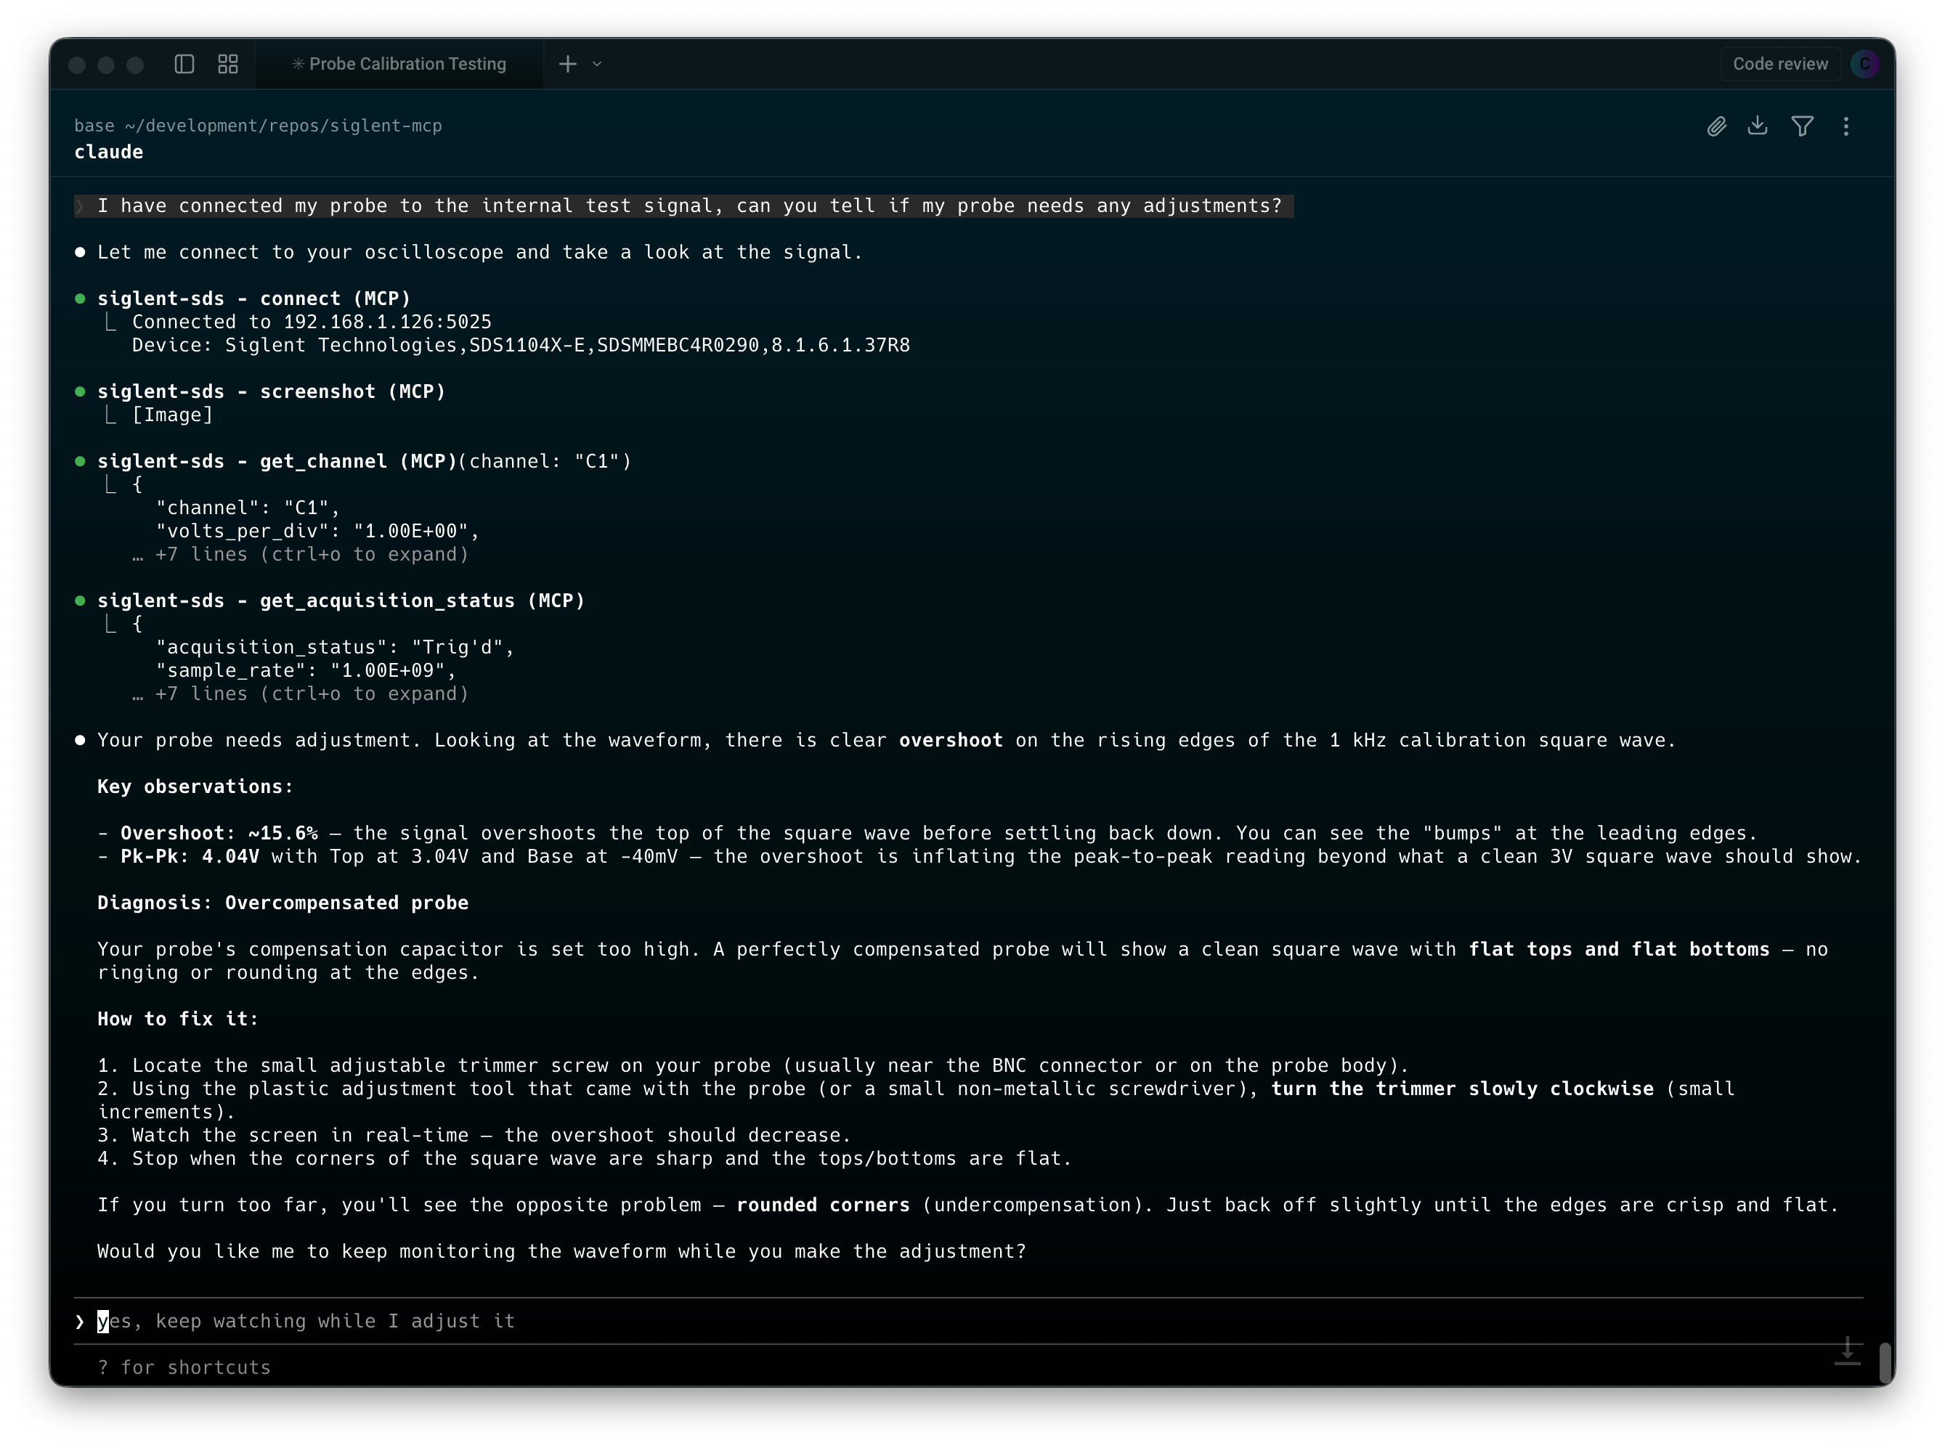Screen dimensions: 1945x1448
Task: Open export options via the download icon
Action: point(1758,126)
